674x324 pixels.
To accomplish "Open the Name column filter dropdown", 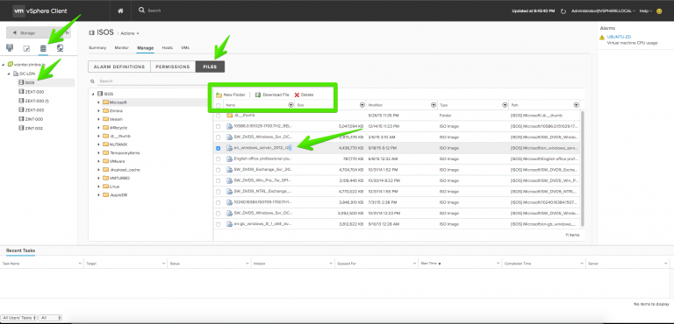I will pos(291,105).
